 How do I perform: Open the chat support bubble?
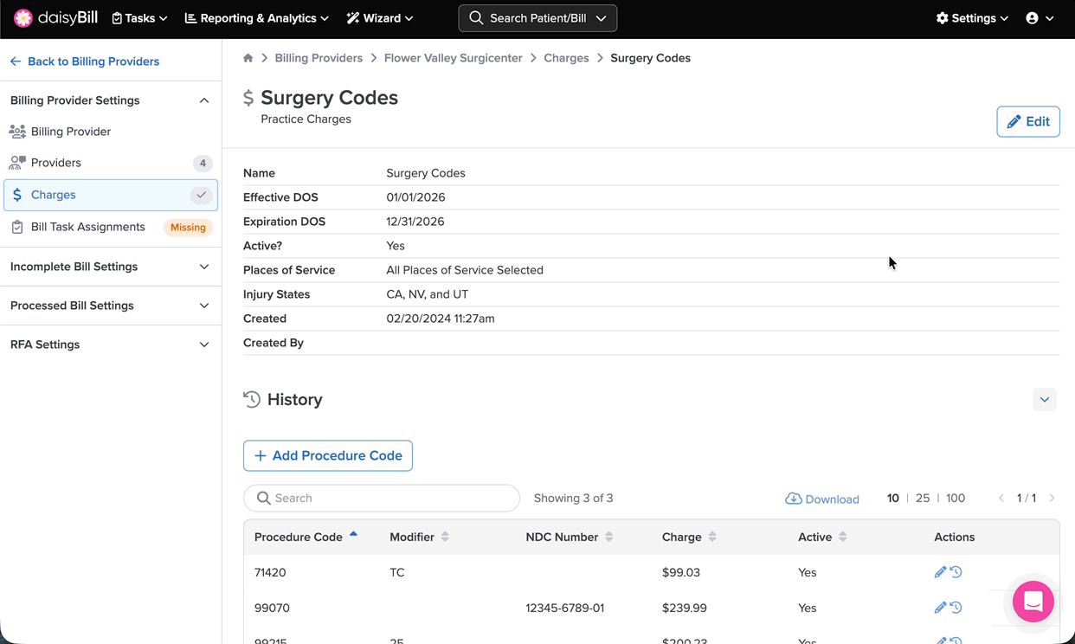(x=1033, y=602)
